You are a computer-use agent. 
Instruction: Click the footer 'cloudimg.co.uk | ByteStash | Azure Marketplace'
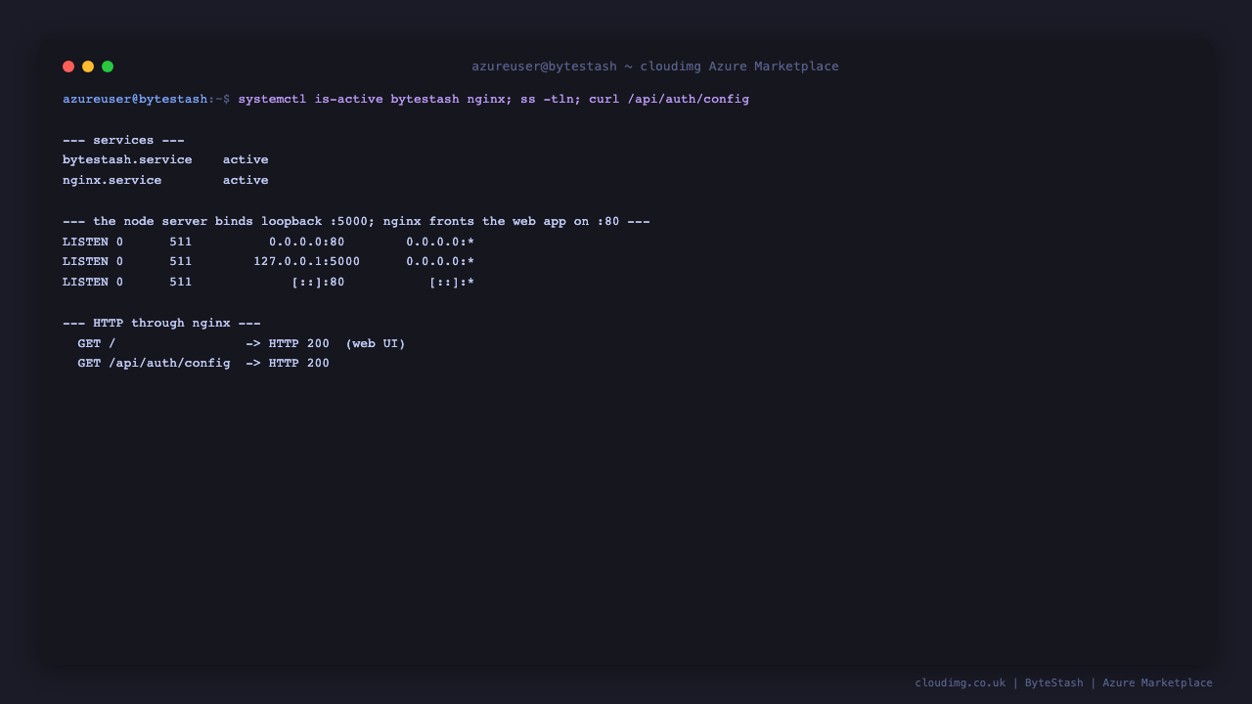pyautogui.click(x=1063, y=682)
